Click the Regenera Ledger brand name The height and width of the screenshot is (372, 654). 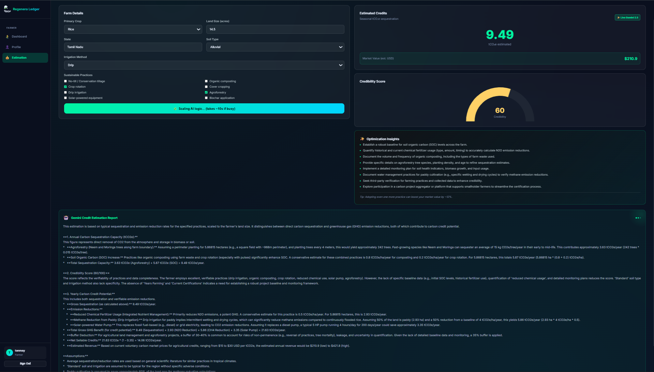pos(26,9)
